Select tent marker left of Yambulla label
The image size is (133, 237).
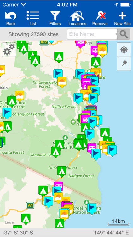tap(56, 152)
